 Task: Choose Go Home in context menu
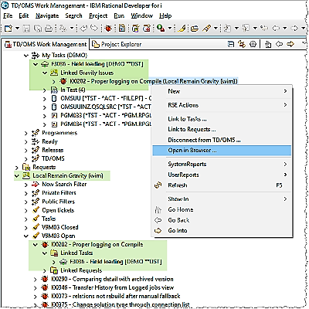tap(222, 209)
